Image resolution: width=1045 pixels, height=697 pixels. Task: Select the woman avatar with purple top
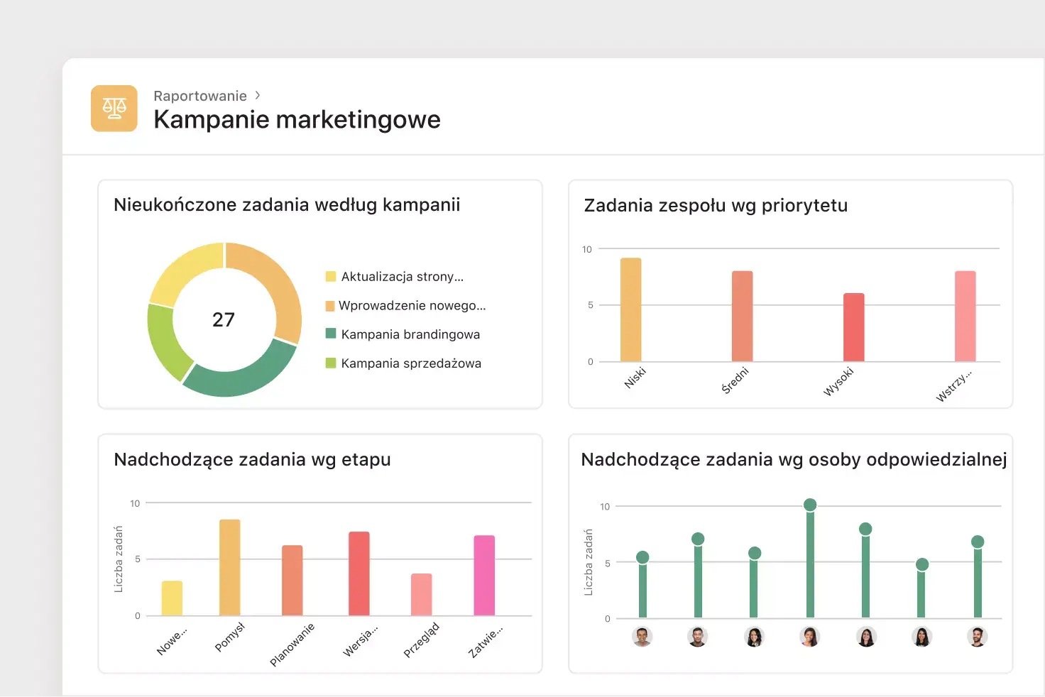pos(809,637)
